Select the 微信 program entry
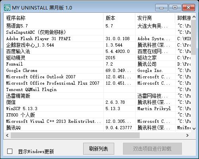The width and height of the screenshot is (199, 159). click(x=98, y=102)
